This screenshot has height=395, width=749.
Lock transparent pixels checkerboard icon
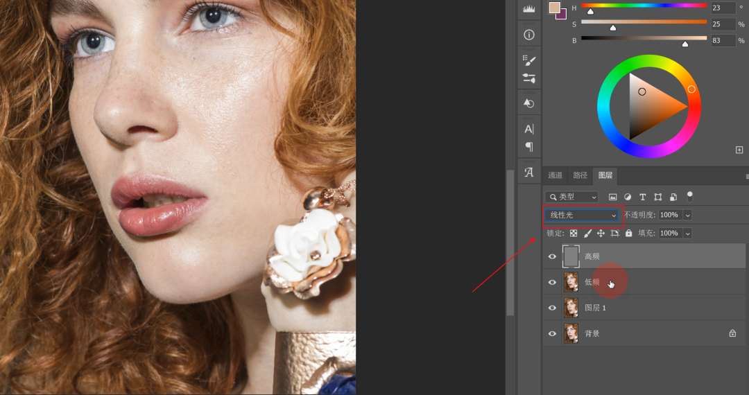(x=574, y=234)
